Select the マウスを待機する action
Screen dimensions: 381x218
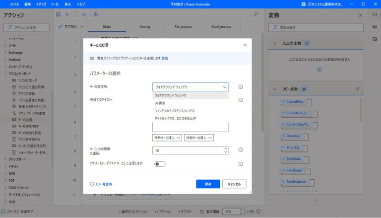pyautogui.click(x=29, y=140)
